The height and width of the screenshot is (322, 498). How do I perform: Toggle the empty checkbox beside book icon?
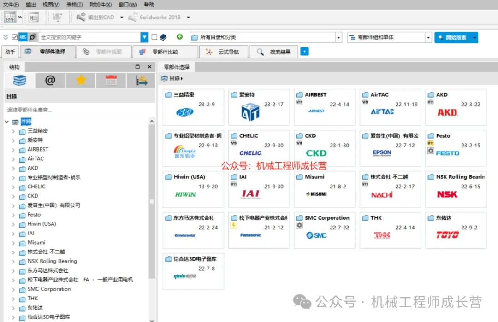tap(154, 37)
